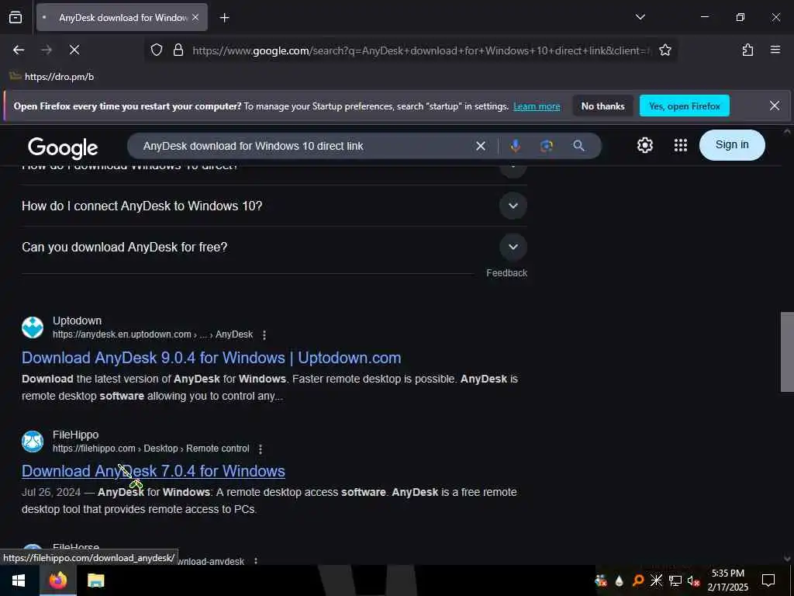Image resolution: width=794 pixels, height=596 pixels.
Task: Go back to previous page
Action: click(x=19, y=50)
